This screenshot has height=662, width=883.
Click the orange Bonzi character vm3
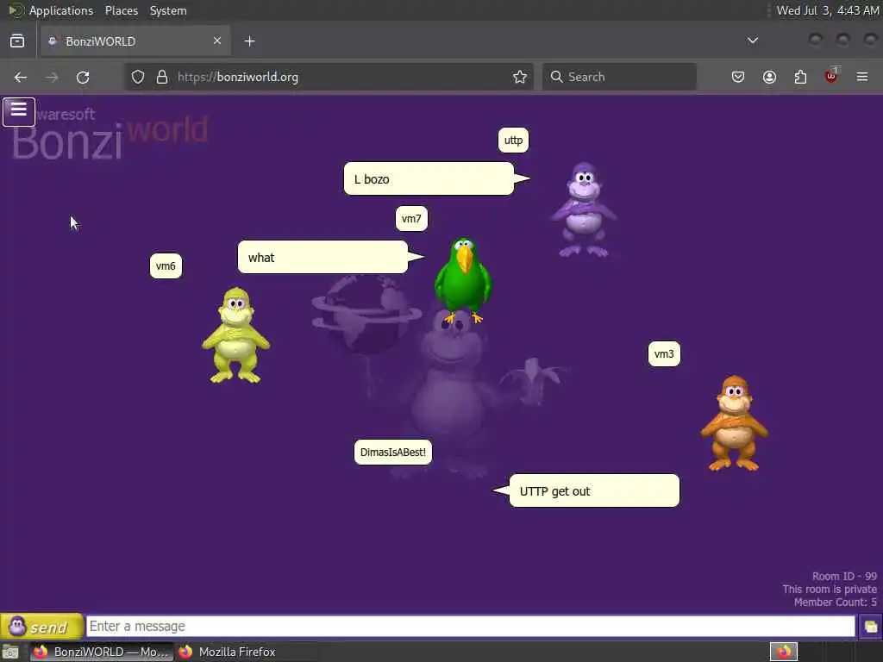point(735,423)
